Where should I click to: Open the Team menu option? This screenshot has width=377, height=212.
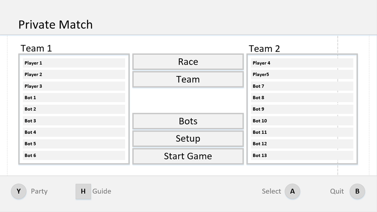tap(188, 79)
